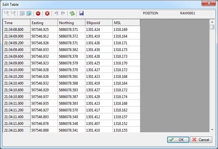
Task: Click MSL cell 1318.174
Action: [x=126, y=96]
